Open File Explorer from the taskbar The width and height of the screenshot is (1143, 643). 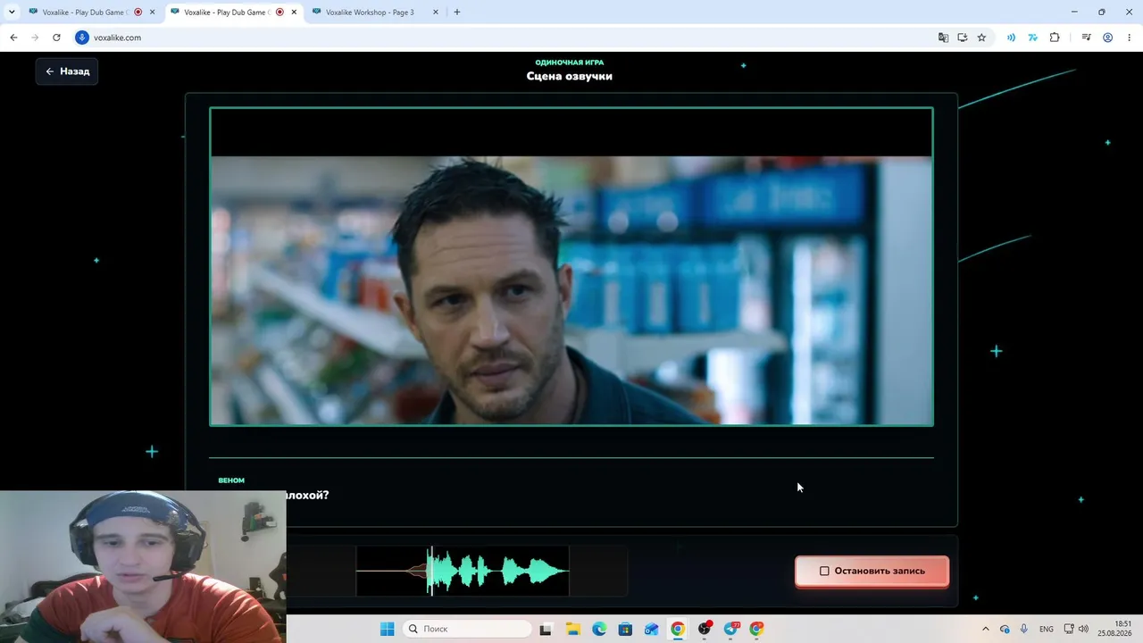572,629
